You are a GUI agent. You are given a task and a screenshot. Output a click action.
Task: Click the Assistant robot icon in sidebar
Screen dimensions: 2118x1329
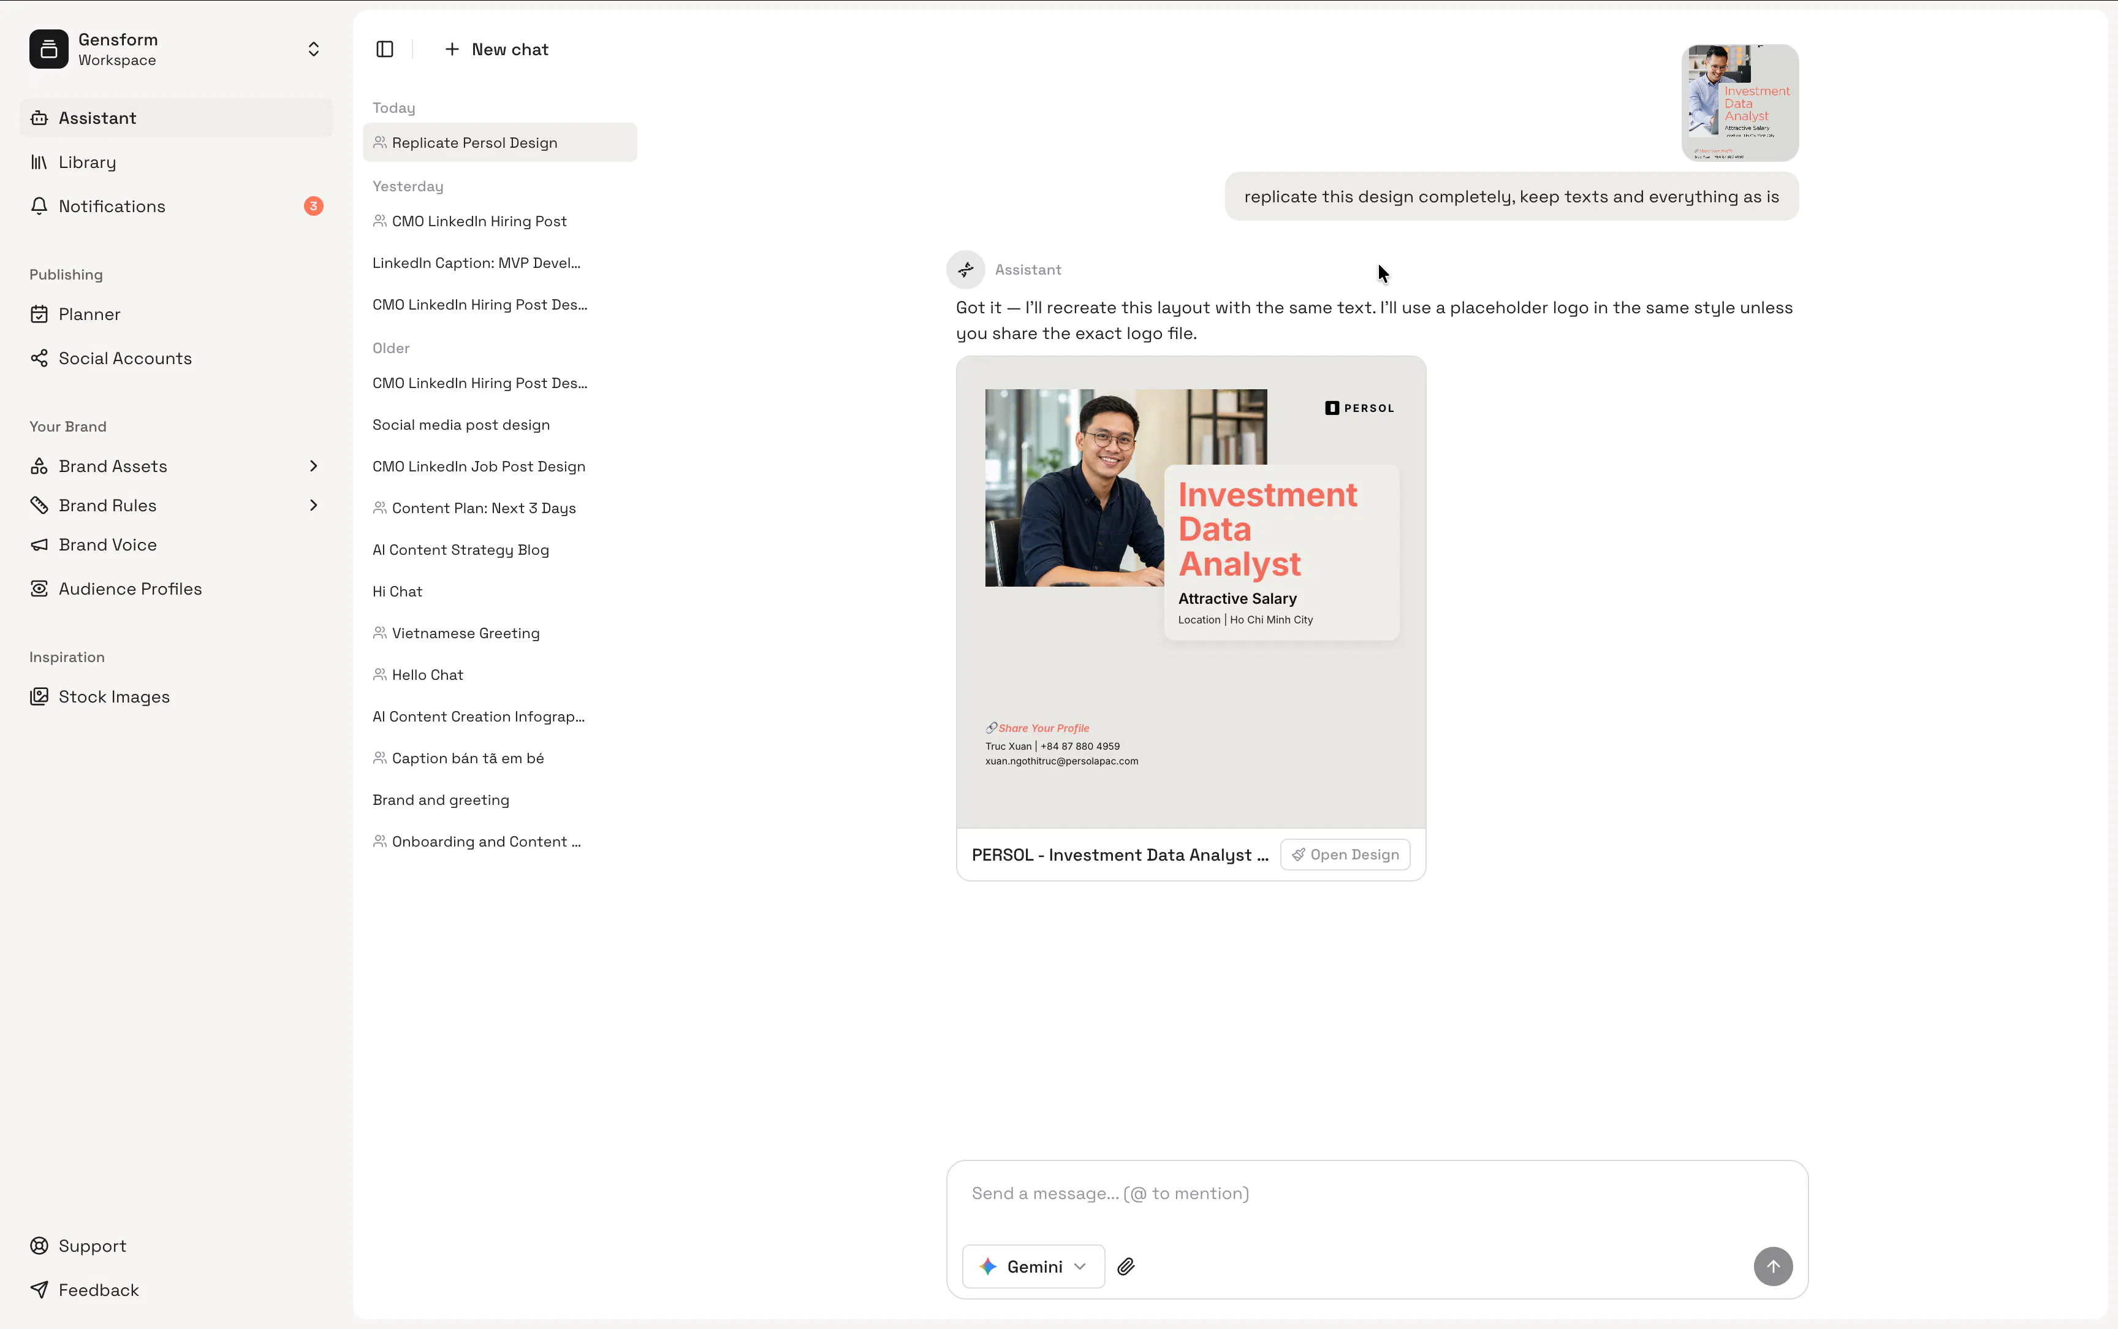coord(39,118)
